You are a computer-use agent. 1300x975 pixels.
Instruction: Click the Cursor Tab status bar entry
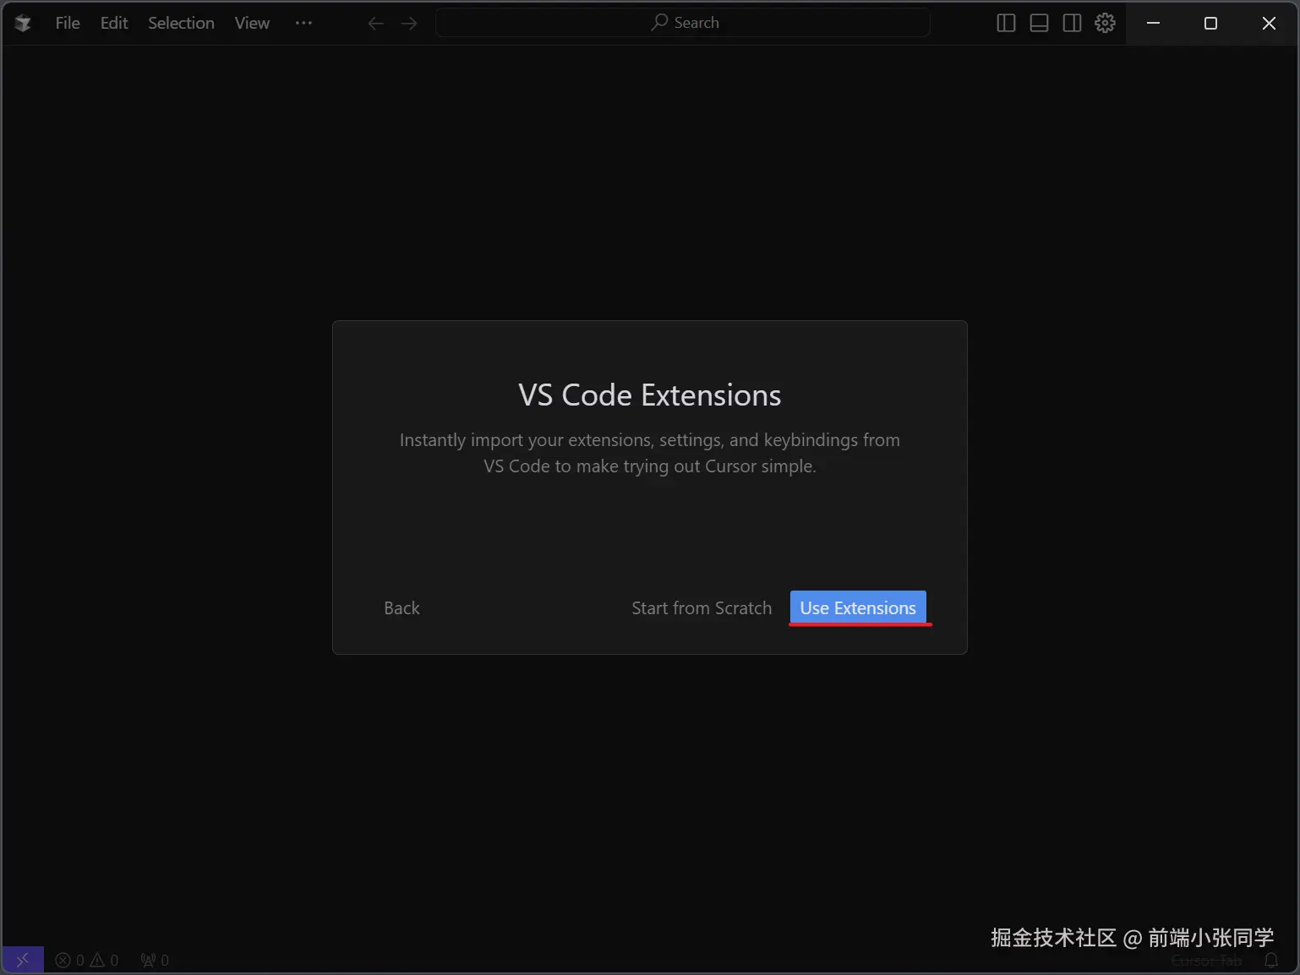pos(1206,961)
